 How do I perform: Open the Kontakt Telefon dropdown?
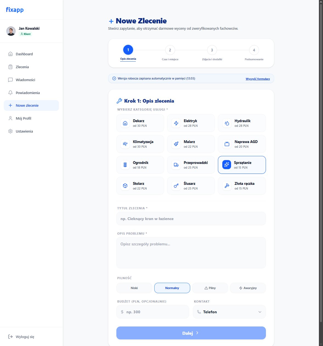229,312
